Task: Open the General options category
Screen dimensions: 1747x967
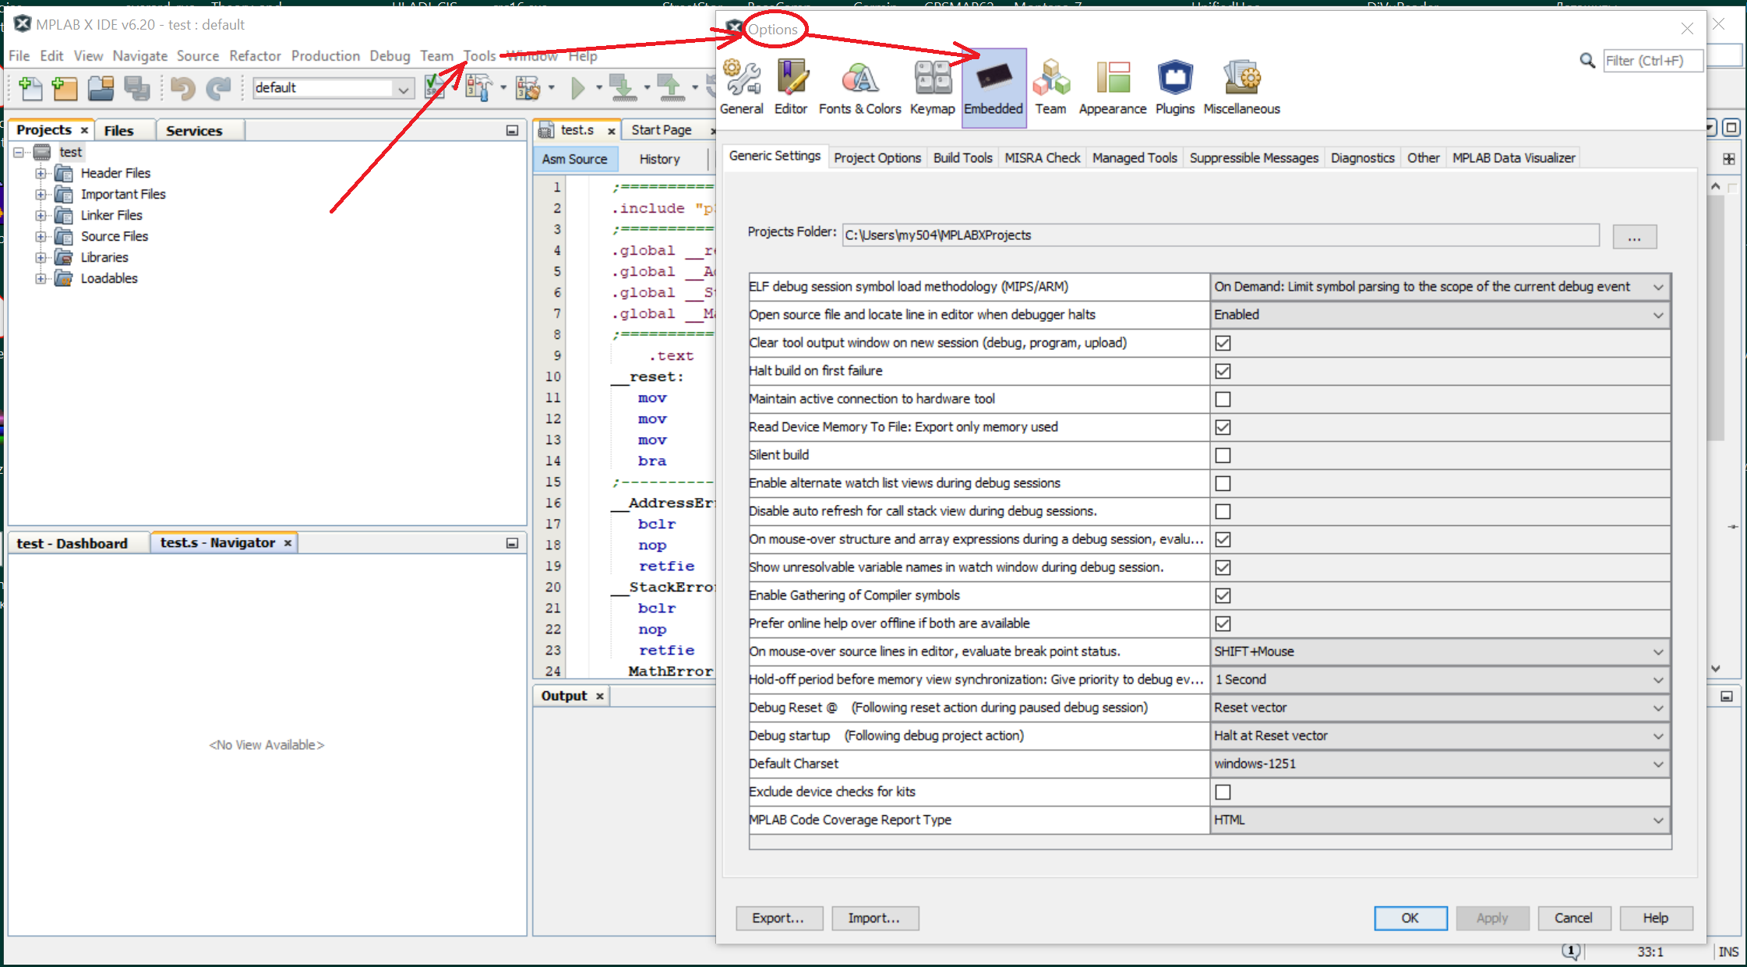Action: (742, 87)
